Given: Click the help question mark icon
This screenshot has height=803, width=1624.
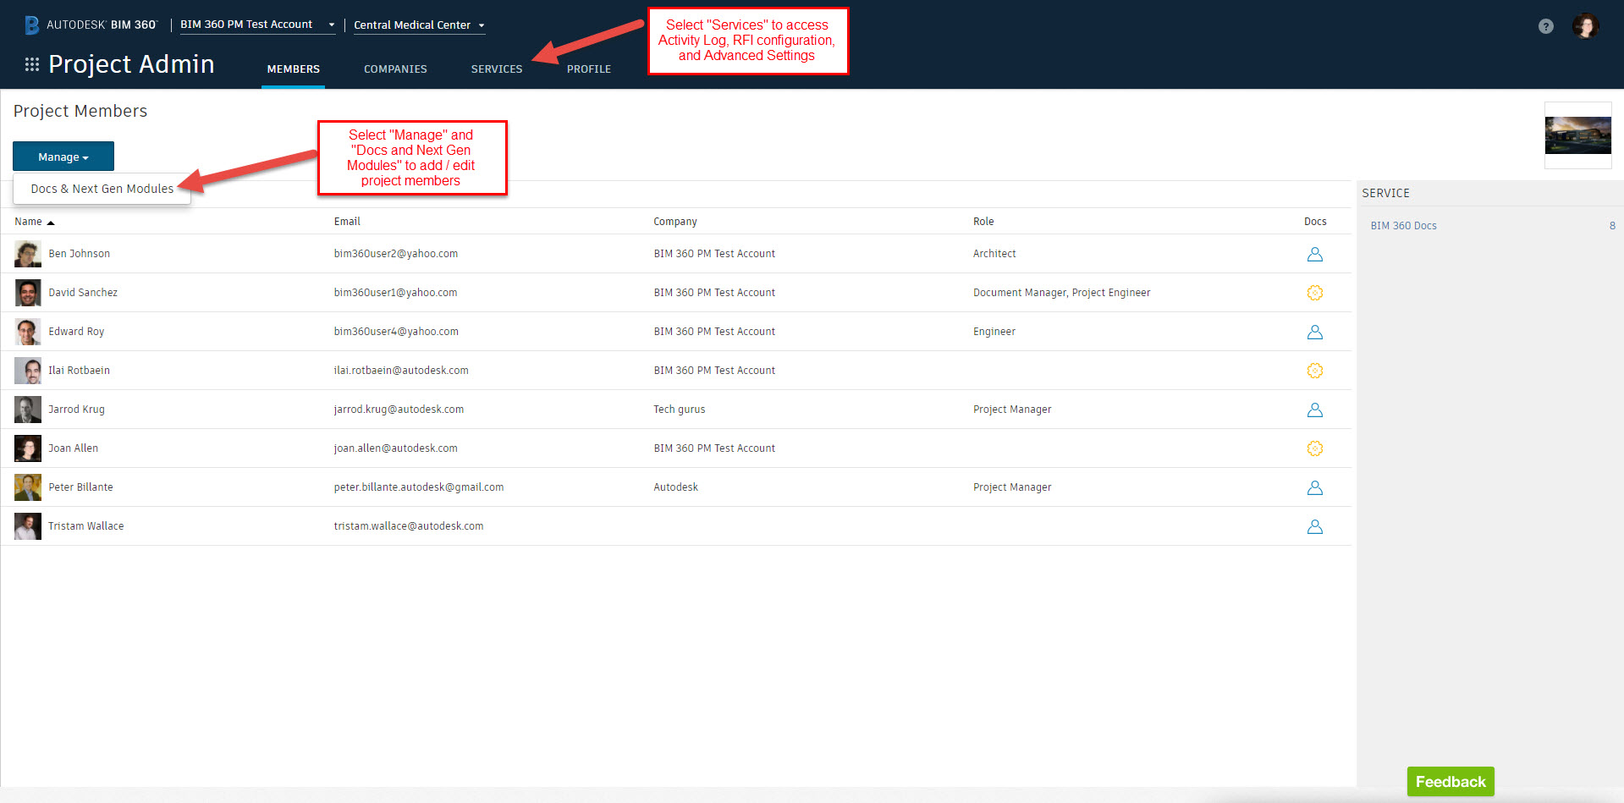Looking at the screenshot, I should tap(1545, 26).
